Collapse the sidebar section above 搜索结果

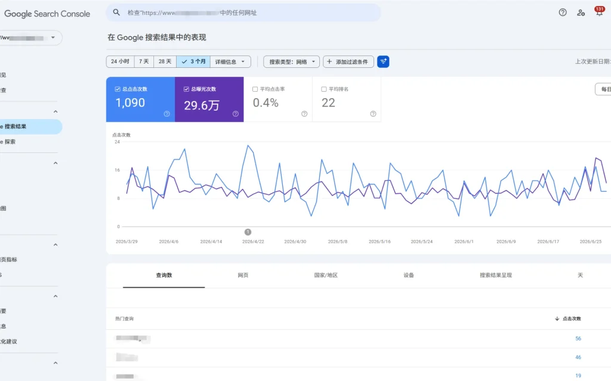(55, 111)
